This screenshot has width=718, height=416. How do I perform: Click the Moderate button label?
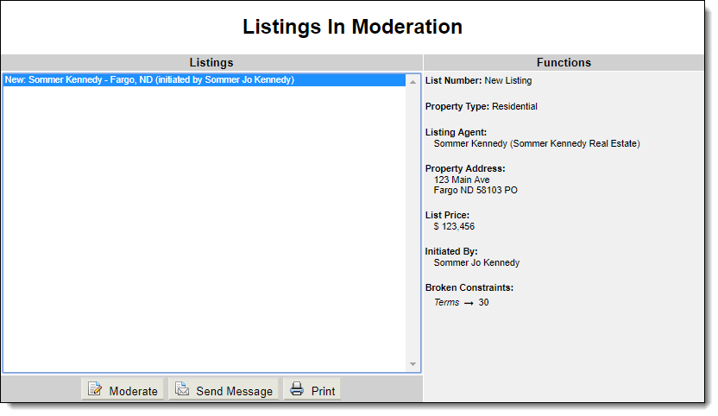[133, 391]
